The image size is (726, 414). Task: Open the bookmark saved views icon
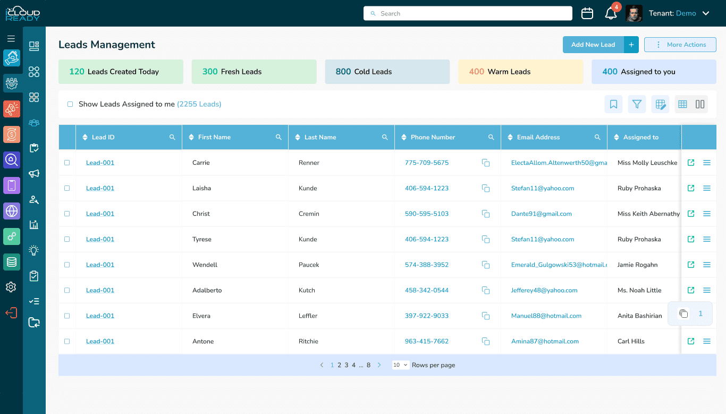(613, 104)
